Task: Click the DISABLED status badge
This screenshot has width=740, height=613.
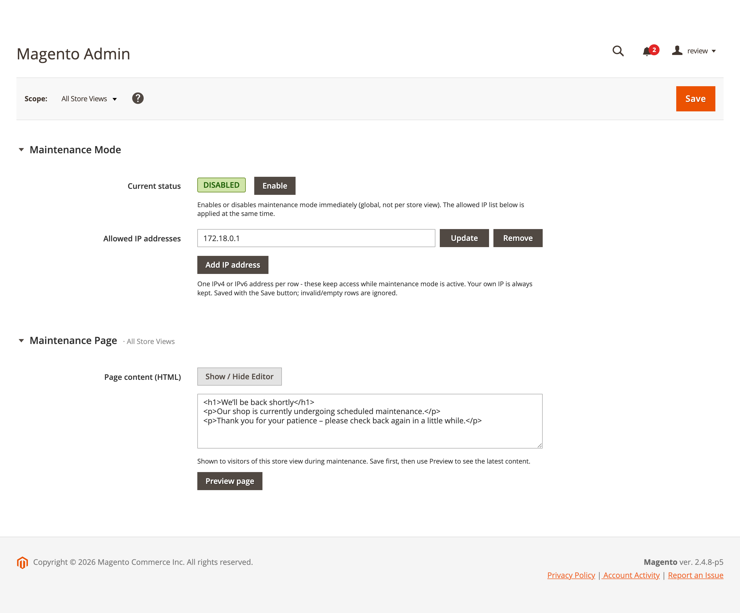Action: pyautogui.click(x=221, y=185)
